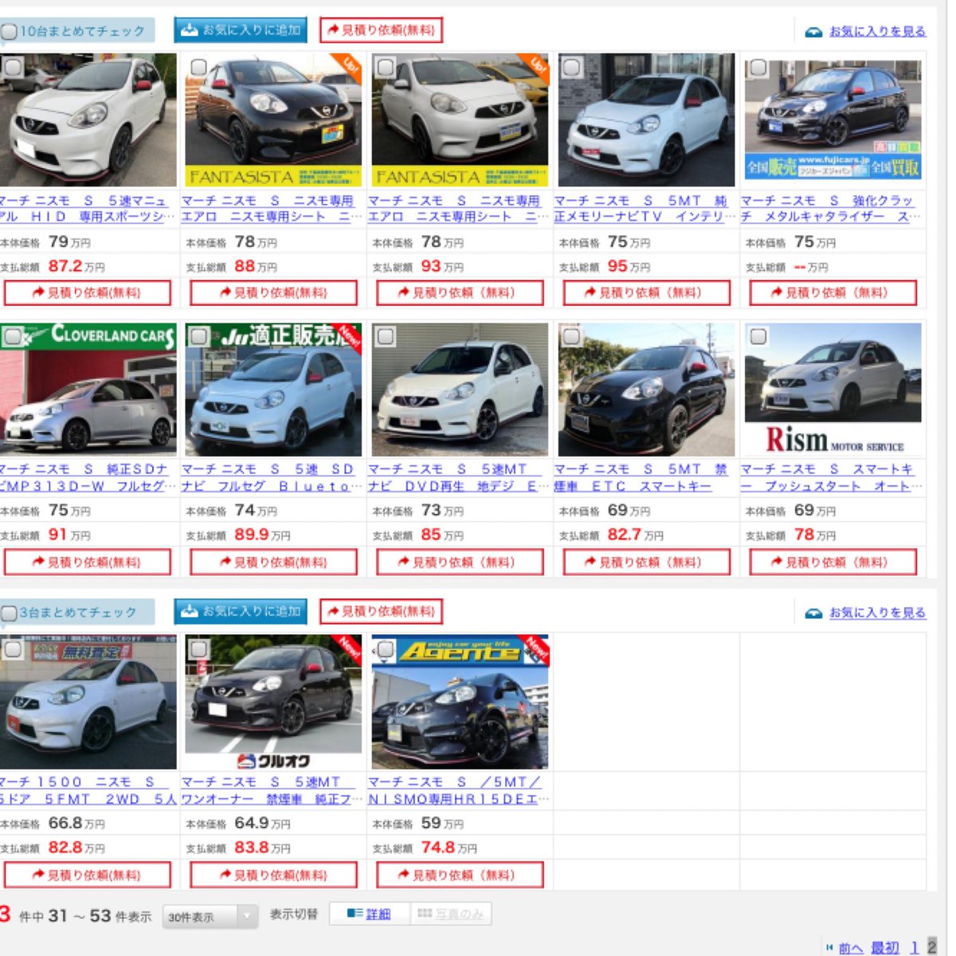Open listing title 5速MT ワンオーナー 禁煙車
The width and height of the screenshot is (956, 956).
(272, 790)
